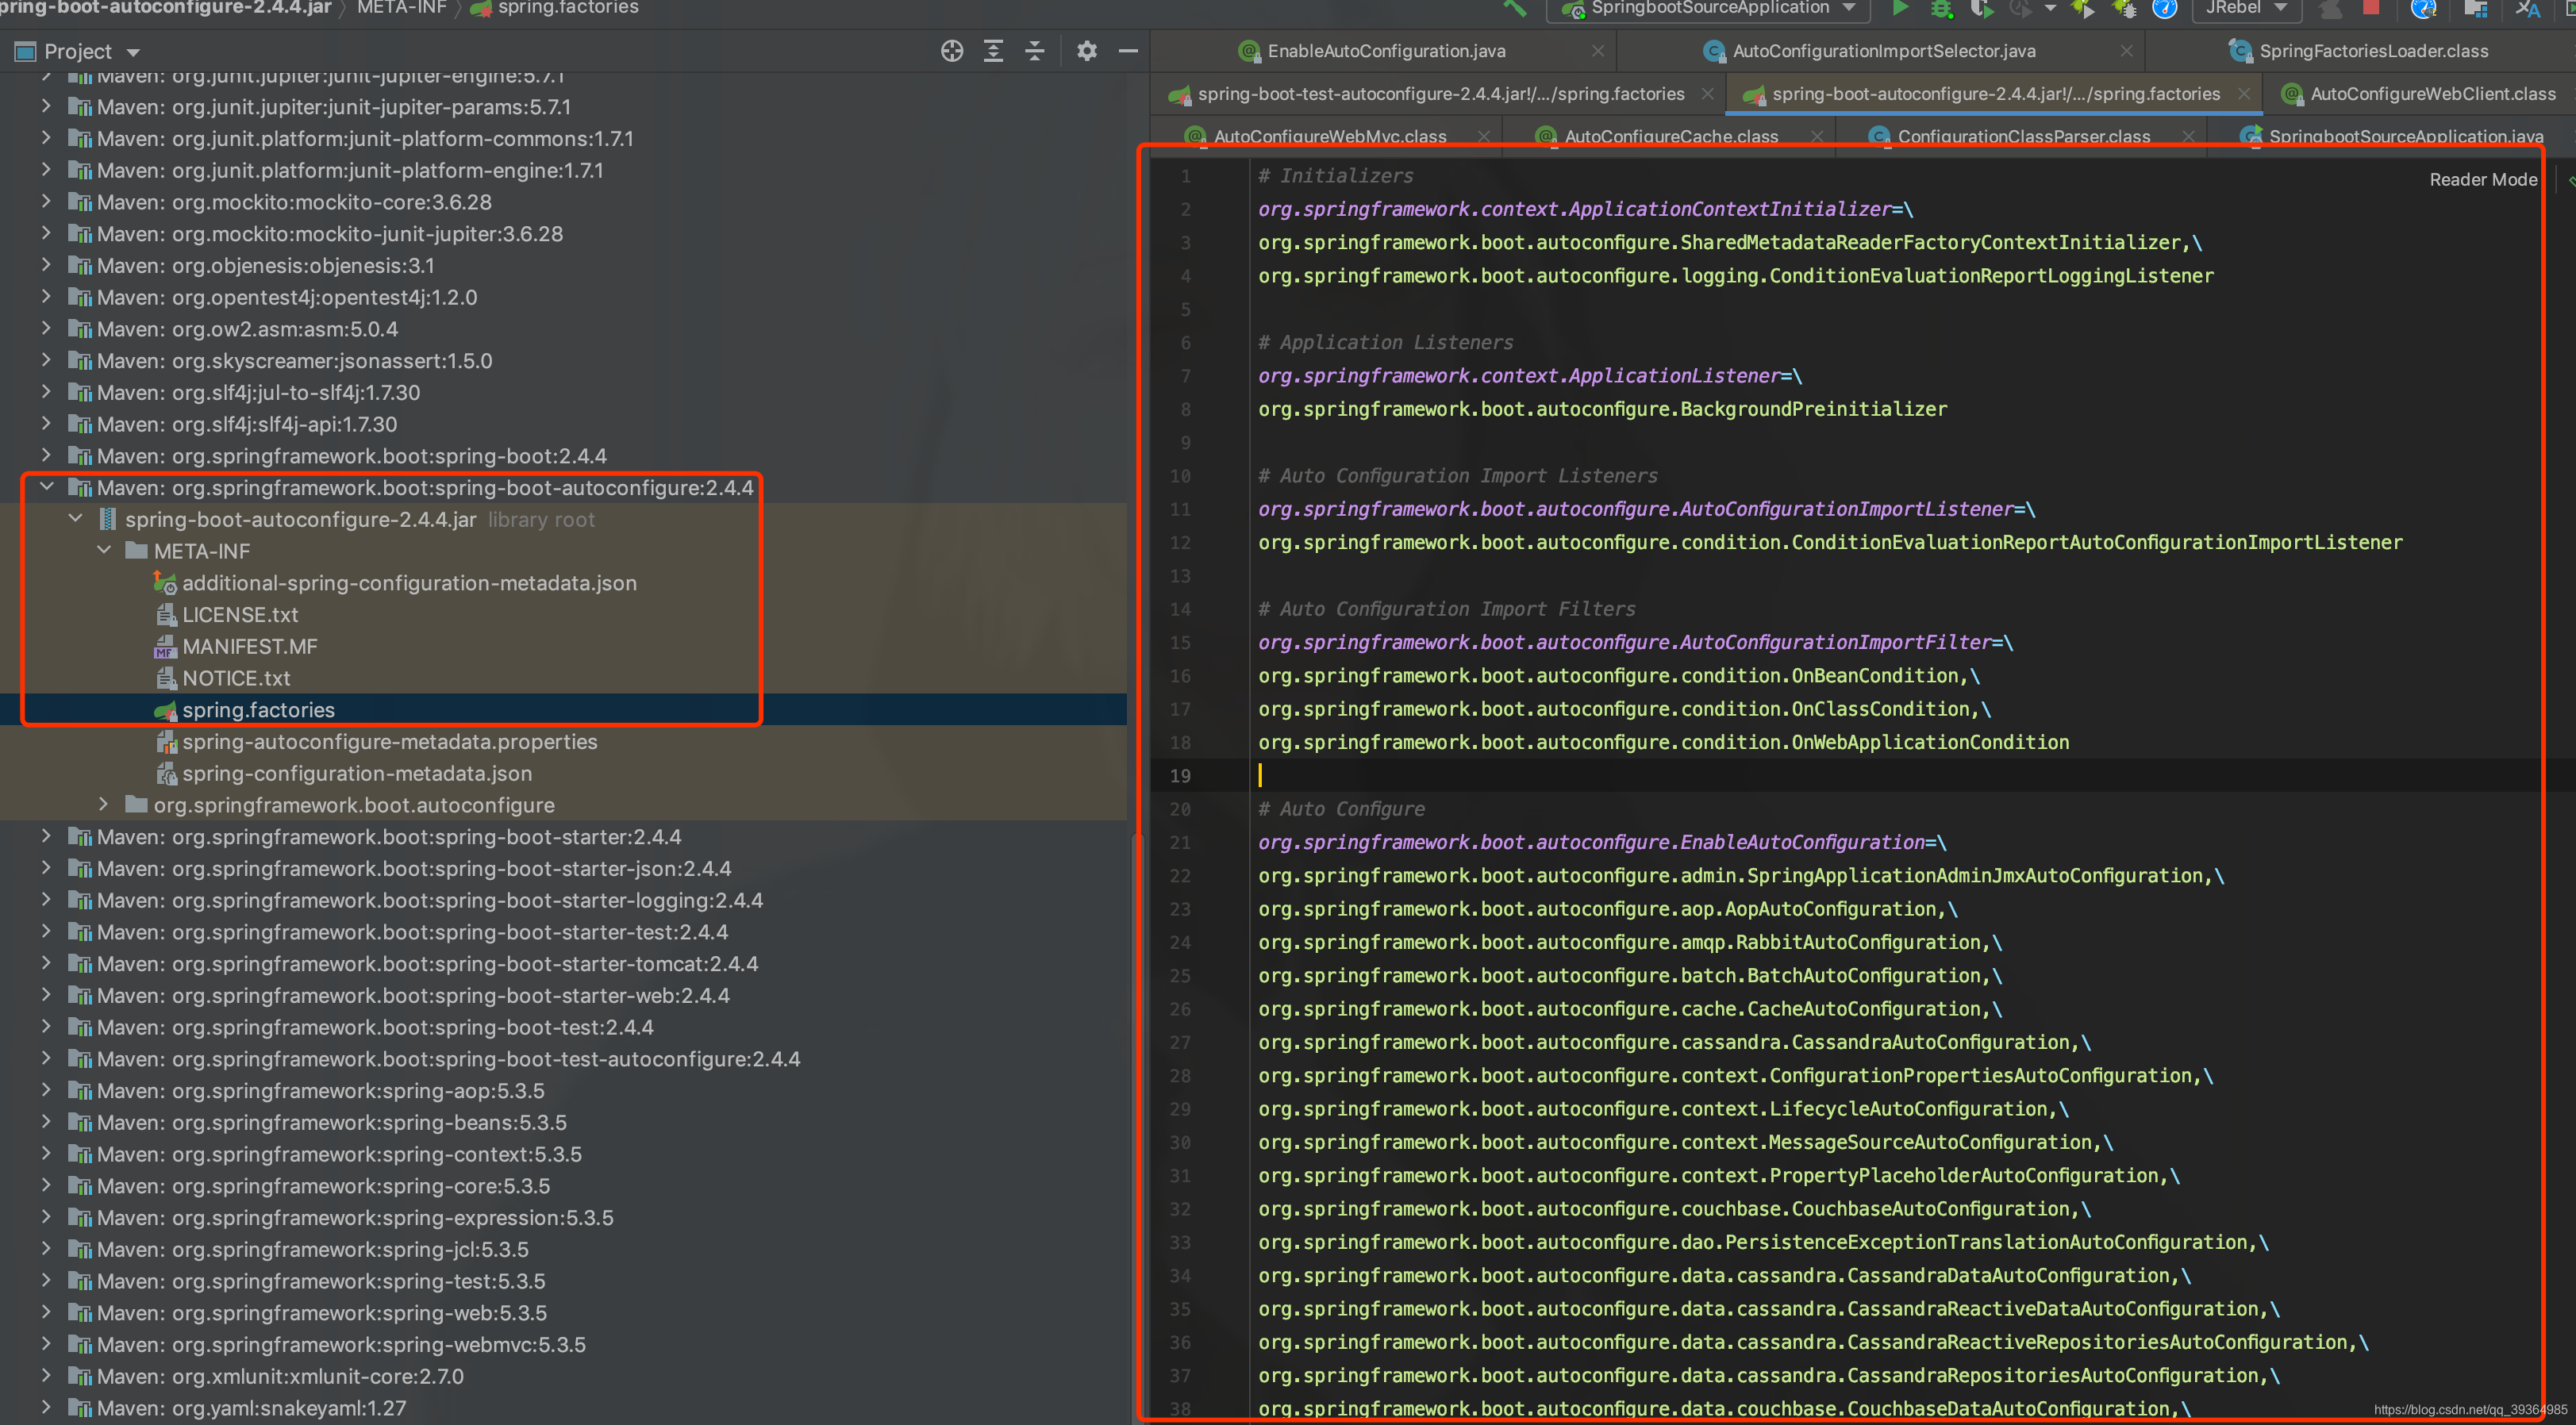Screen dimensions: 2576x1425
Task: Open the Profiler icon next to Debug
Action: (x=2020, y=9)
